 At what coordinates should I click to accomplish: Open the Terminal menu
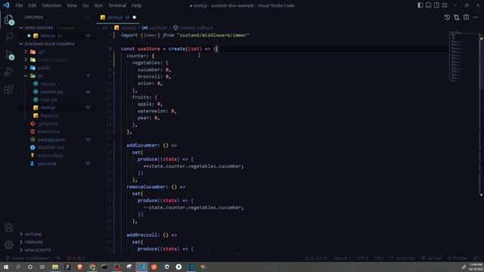tap(117, 5)
